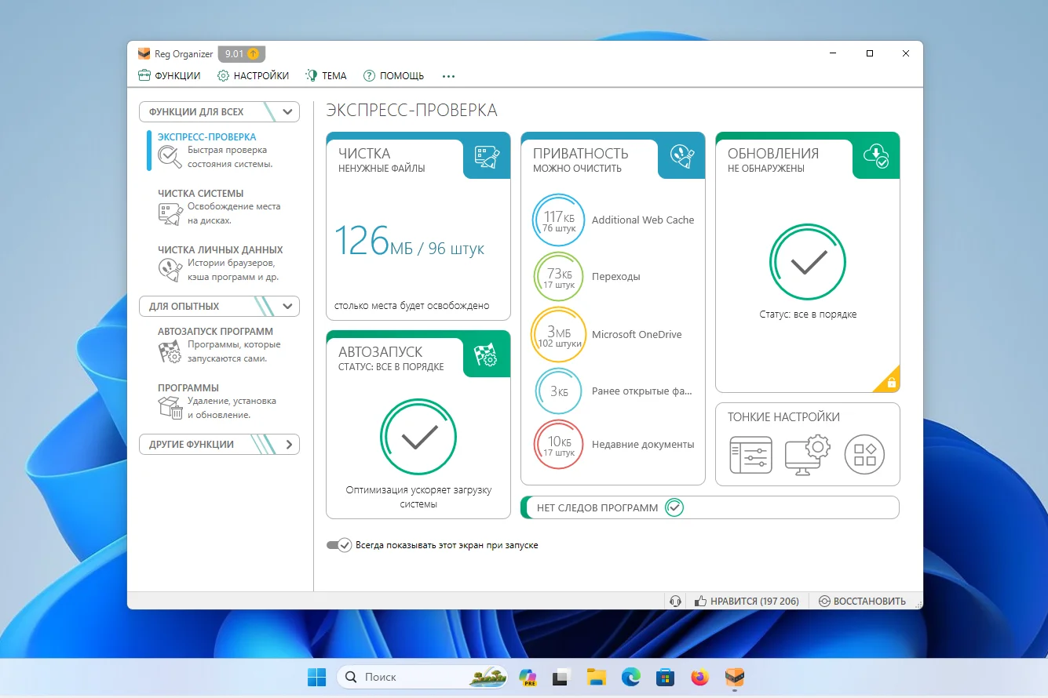Click the 117 КБ Additional Web Cache circle
Screen dimensions: 1048x698
point(559,220)
